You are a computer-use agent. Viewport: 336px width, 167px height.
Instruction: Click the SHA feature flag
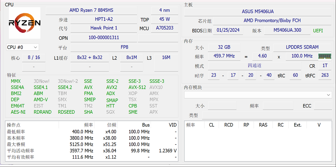[88, 112]
